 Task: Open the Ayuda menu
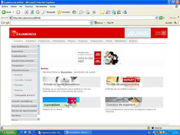(x=52, y=7)
